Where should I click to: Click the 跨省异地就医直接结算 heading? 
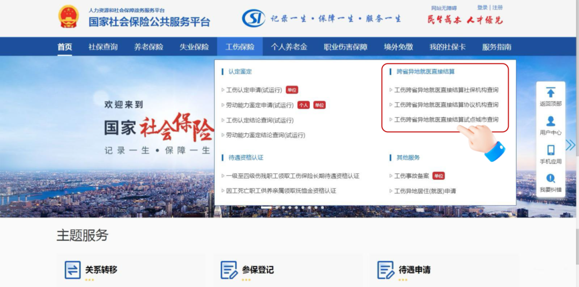click(x=425, y=72)
